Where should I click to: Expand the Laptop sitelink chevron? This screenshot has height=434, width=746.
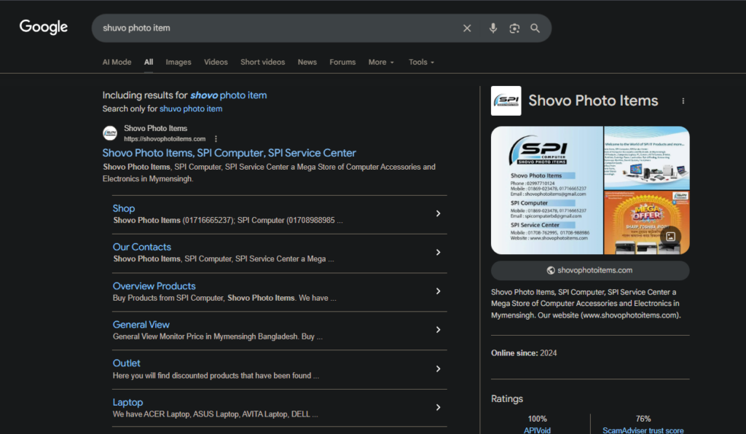pyautogui.click(x=438, y=408)
